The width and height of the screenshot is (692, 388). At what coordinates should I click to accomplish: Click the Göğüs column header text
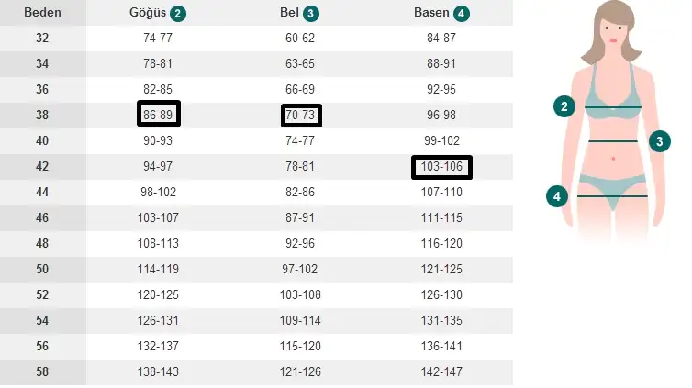[148, 13]
